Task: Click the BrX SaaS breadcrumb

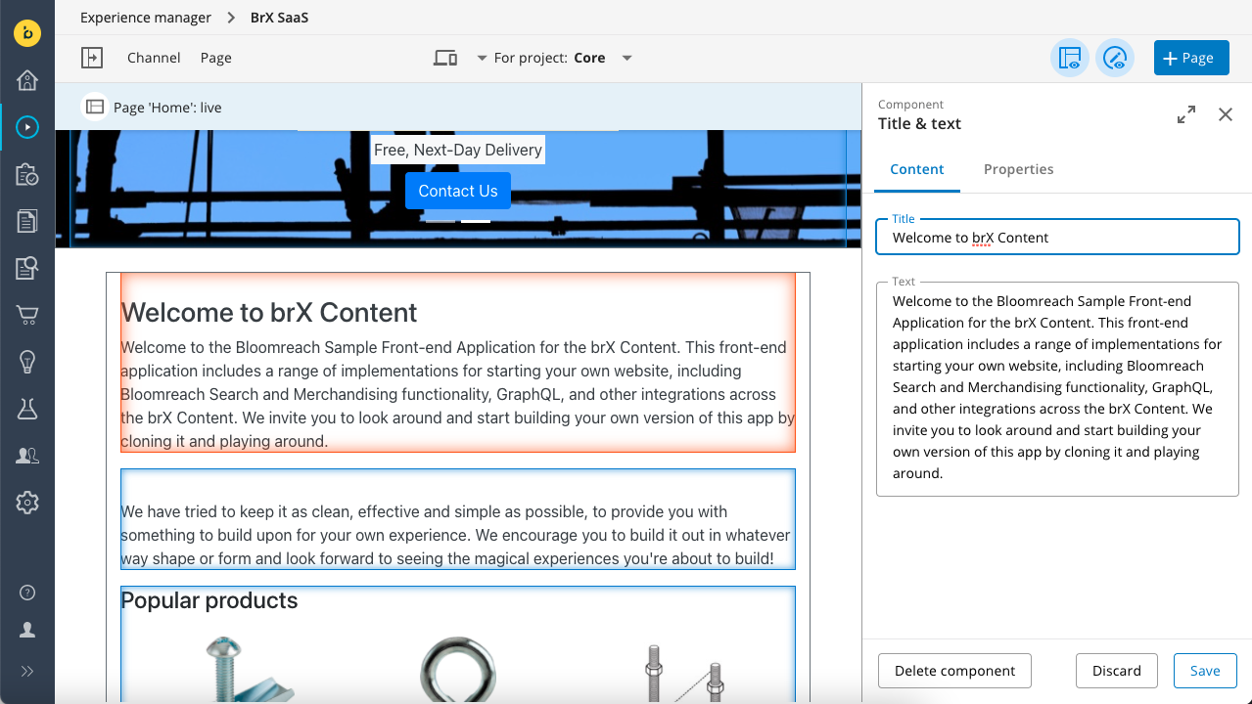Action: pos(279,18)
